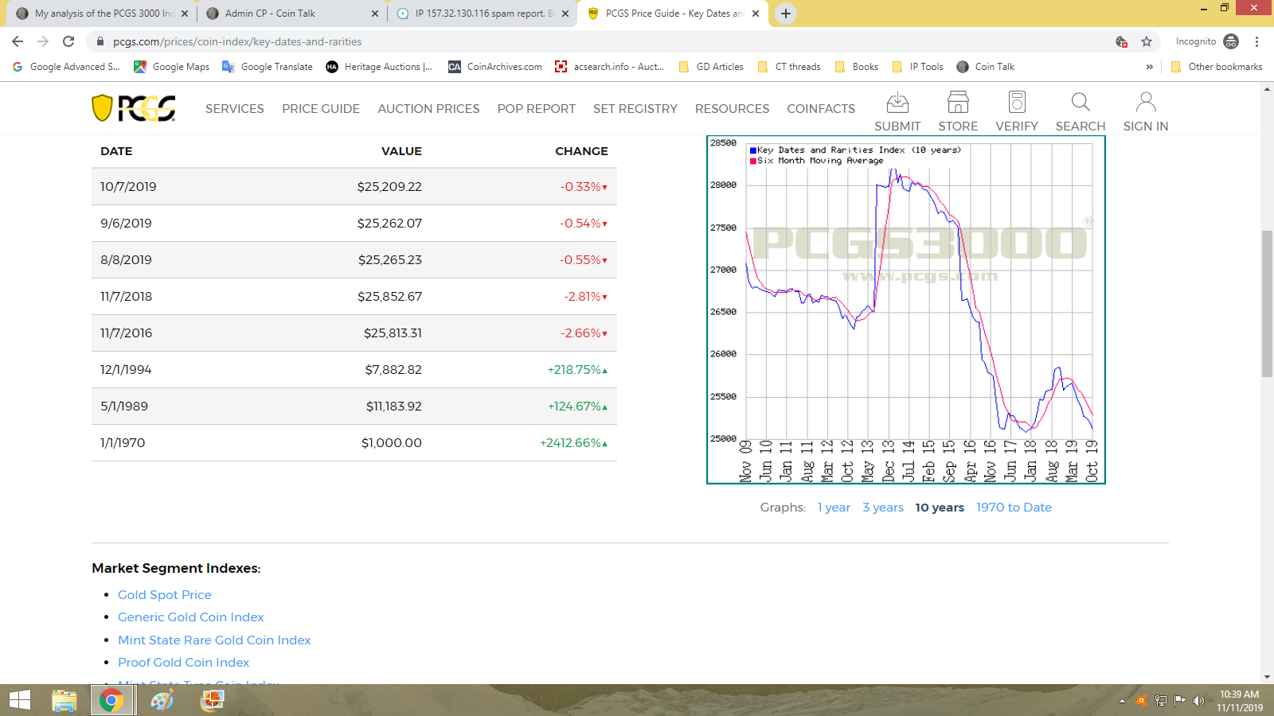Open Gold Spot Price index
This screenshot has width=1274, height=716.
[x=165, y=595]
